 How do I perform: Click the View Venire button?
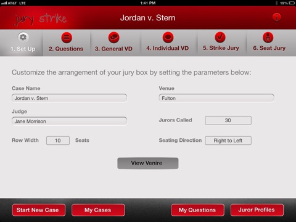click(148, 163)
